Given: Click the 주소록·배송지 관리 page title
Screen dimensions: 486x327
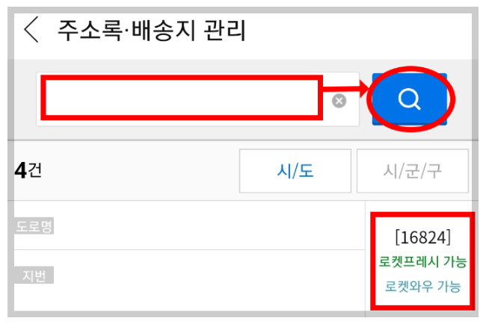Looking at the screenshot, I should coord(152,30).
